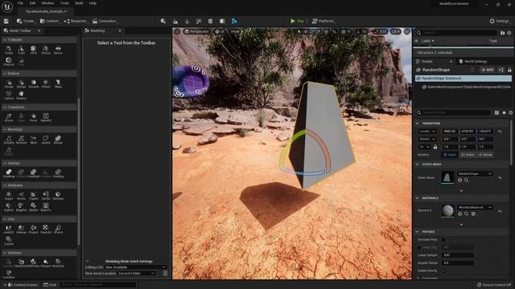
Task: Open the Platforms menu button
Action: (x=323, y=21)
